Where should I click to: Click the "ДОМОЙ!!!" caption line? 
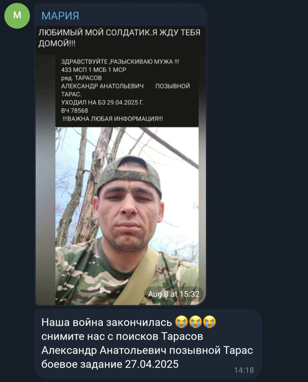[x=57, y=44]
